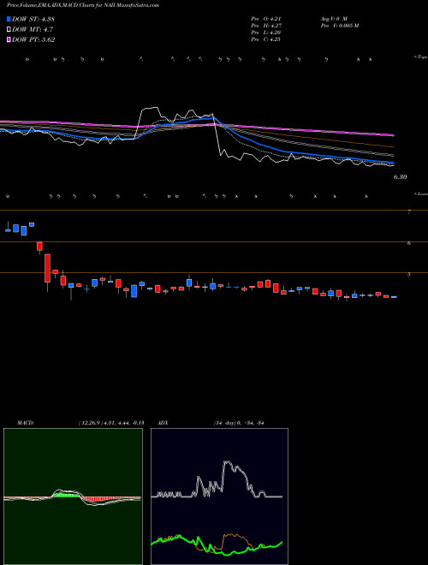Click the 'Avg V: 0 M' volume text
The height and width of the screenshot is (565, 428).
(333, 19)
